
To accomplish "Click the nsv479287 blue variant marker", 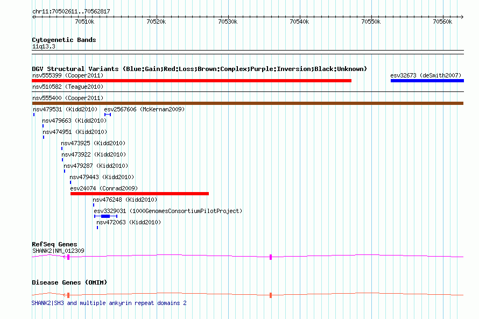I will click(x=65, y=171).
